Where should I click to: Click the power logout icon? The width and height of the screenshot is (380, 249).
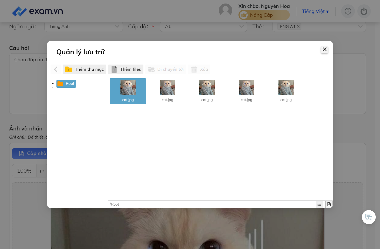(x=364, y=11)
